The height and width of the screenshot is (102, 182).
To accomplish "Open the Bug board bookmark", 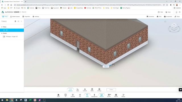I will (55, 8).
